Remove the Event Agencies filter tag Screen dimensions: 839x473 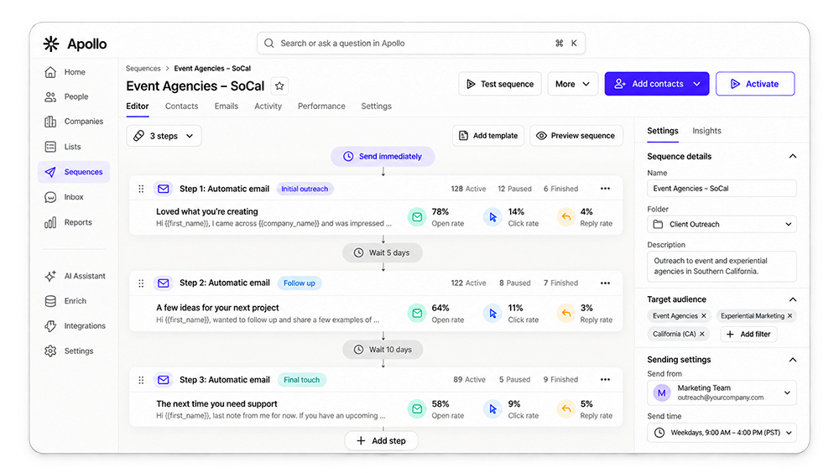704,316
